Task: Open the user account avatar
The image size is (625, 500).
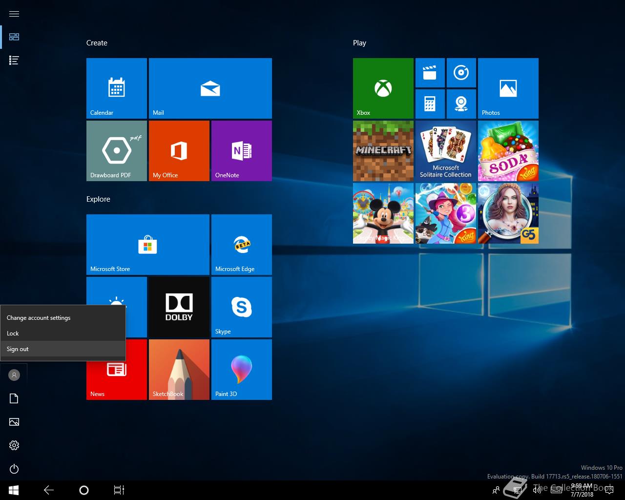Action: pos(14,375)
